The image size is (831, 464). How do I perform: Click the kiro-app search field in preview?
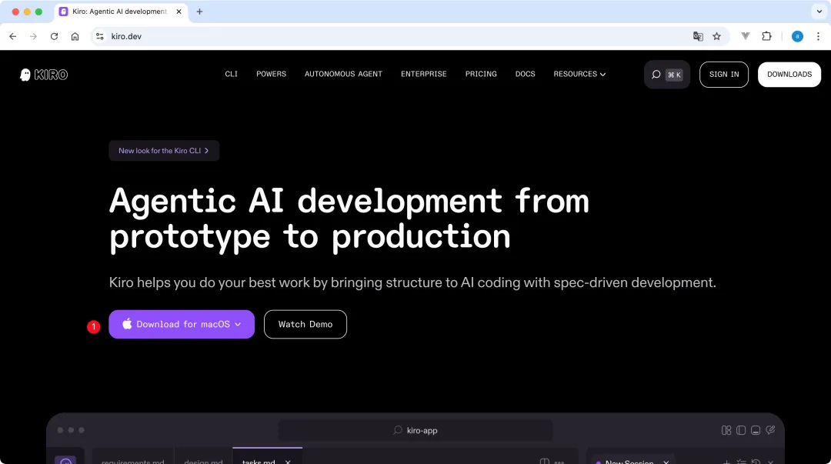(415, 430)
